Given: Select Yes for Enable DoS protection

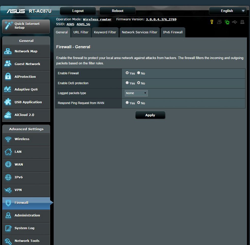Looking at the screenshot, I should [127, 83].
